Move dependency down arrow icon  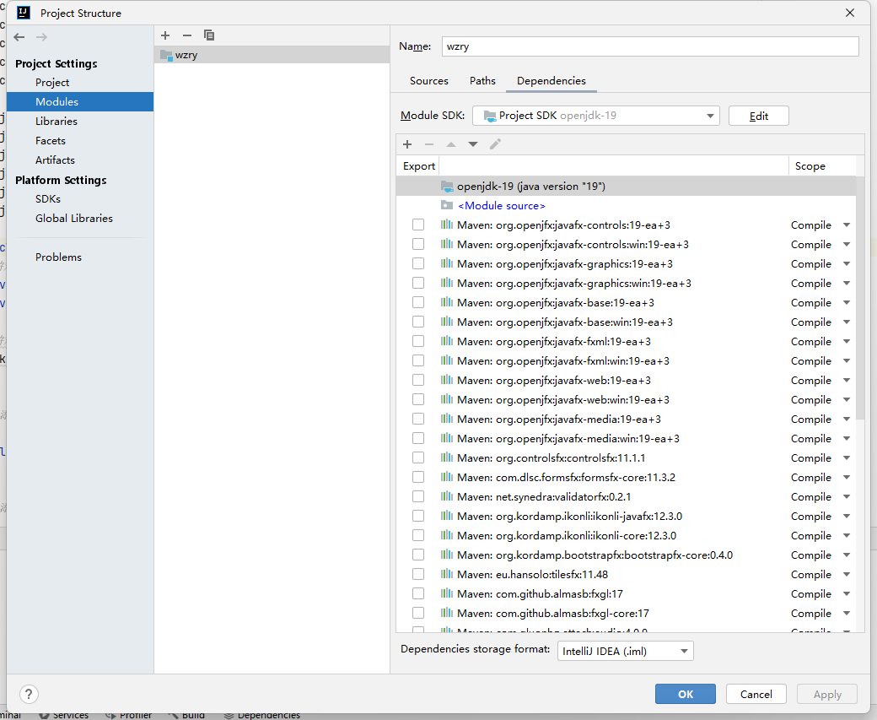[x=473, y=144]
